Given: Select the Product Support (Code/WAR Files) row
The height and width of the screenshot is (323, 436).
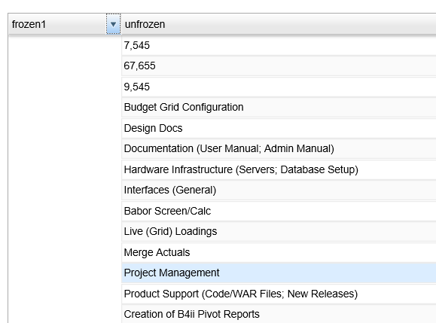Looking at the screenshot, I should pyautogui.click(x=279, y=294).
